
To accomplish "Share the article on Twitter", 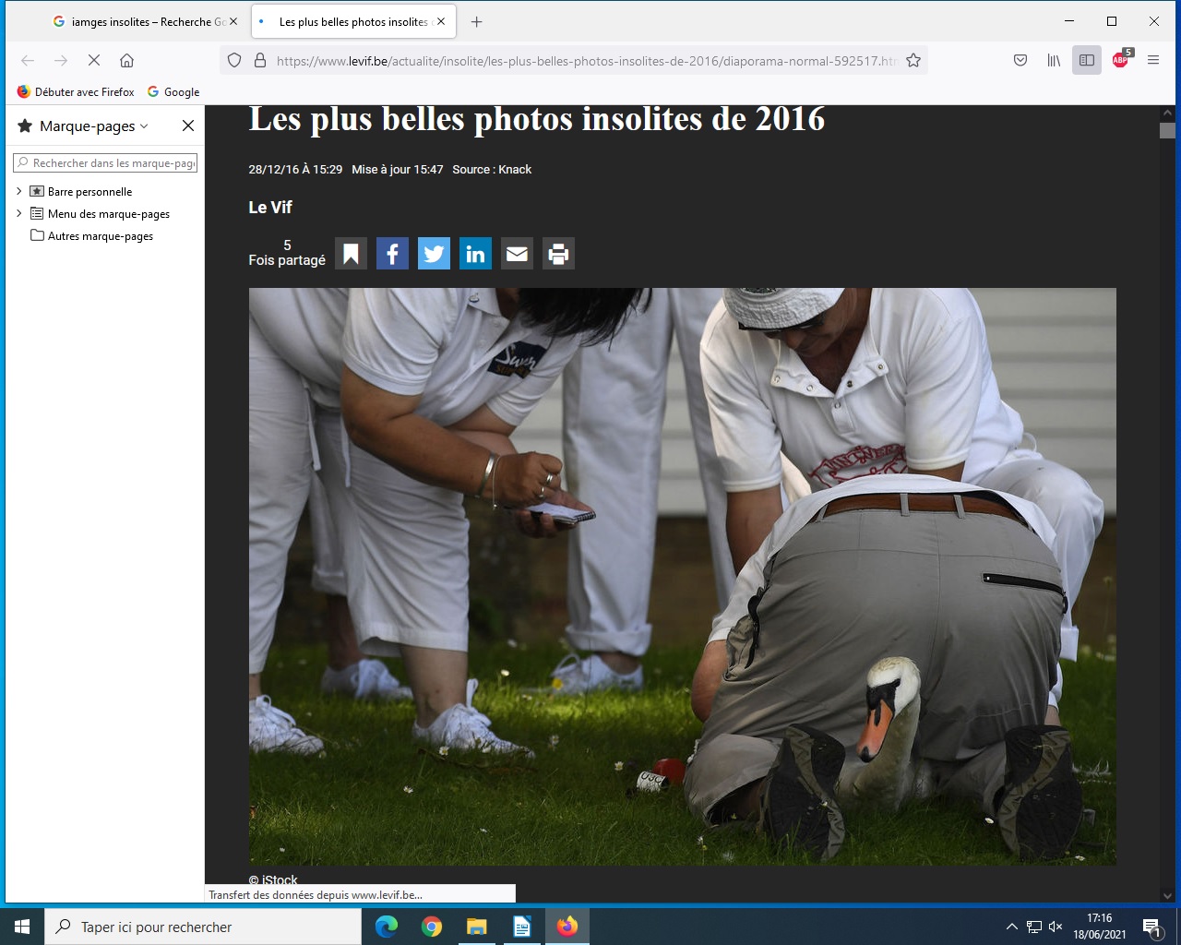I will click(434, 254).
